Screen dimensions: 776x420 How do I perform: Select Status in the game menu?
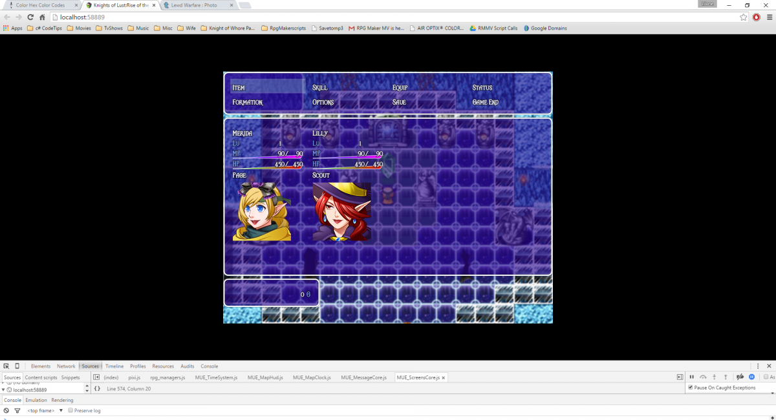click(x=482, y=87)
